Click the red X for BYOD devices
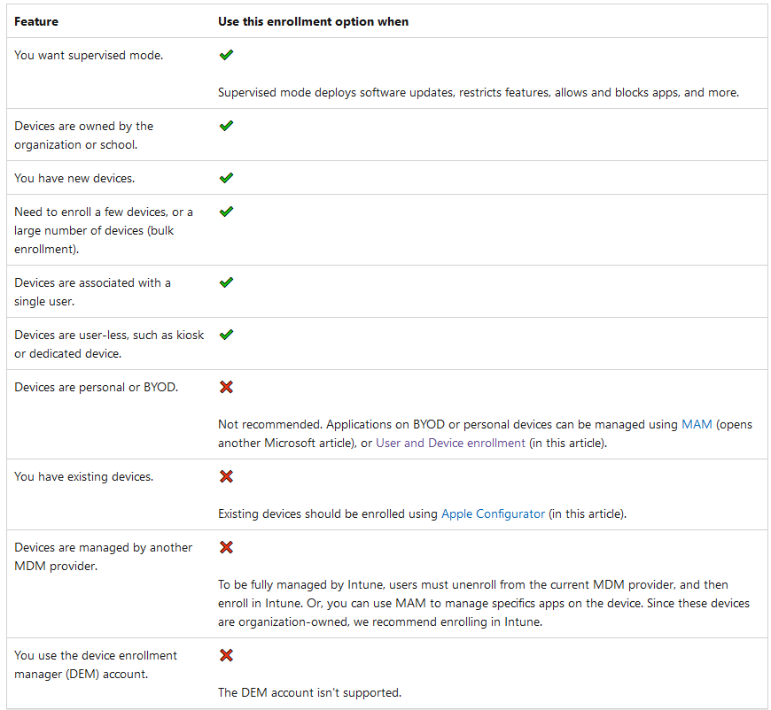This screenshot has width=771, height=710. 226,387
